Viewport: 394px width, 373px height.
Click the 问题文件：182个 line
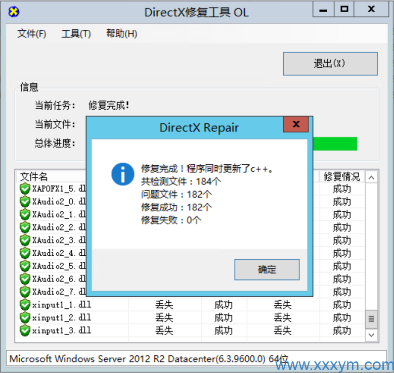[x=177, y=195]
